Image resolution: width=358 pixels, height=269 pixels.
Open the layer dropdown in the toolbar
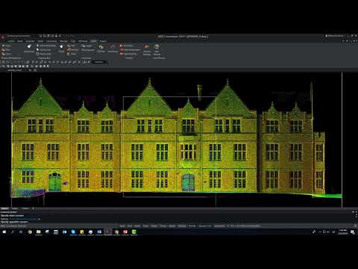coord(100,62)
